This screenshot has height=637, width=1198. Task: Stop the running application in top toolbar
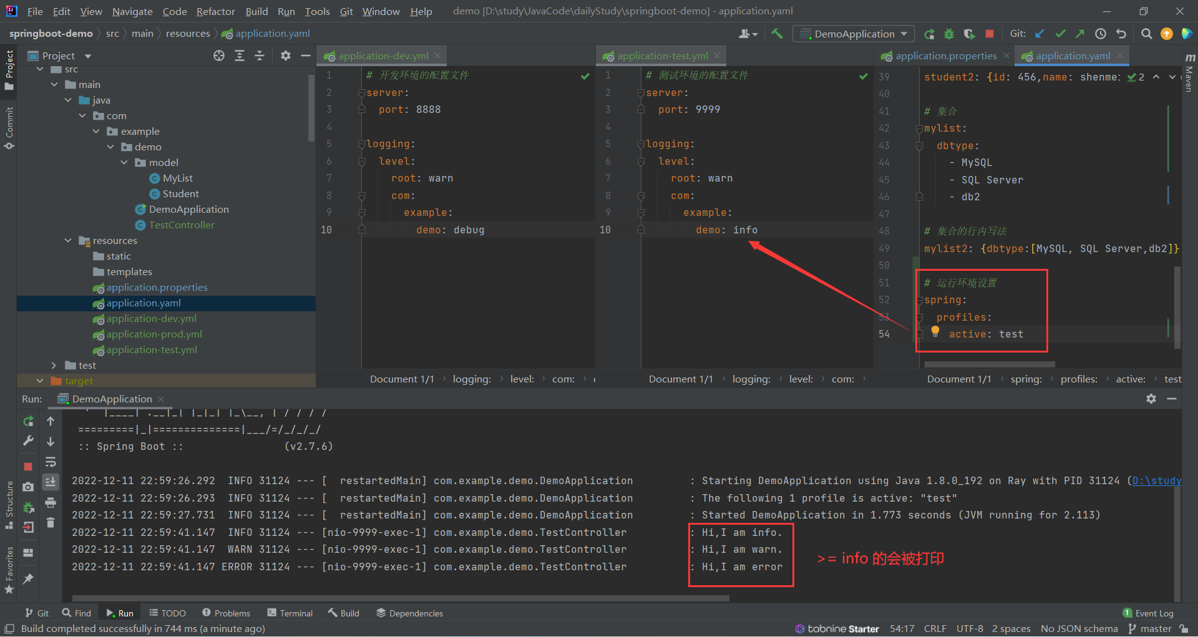[989, 34]
